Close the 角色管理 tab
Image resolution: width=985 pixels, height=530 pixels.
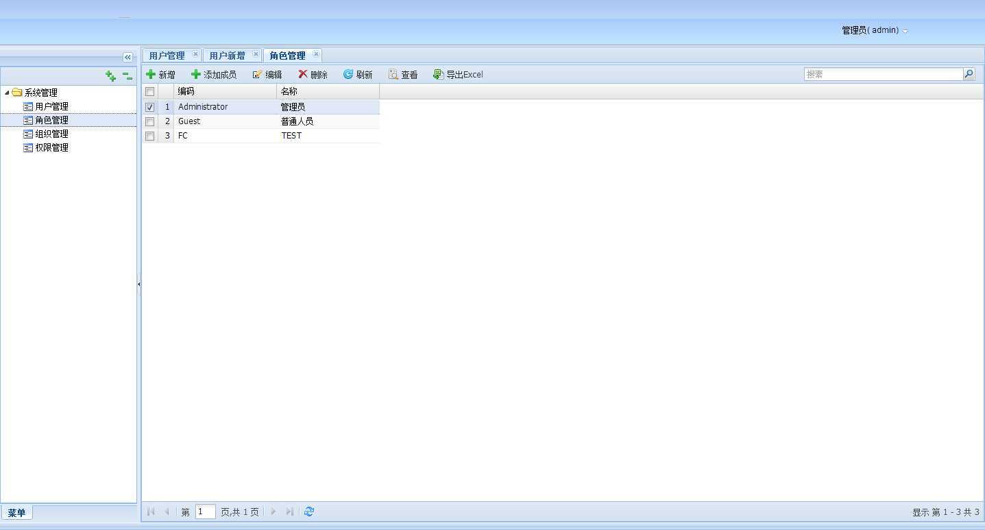(316, 53)
